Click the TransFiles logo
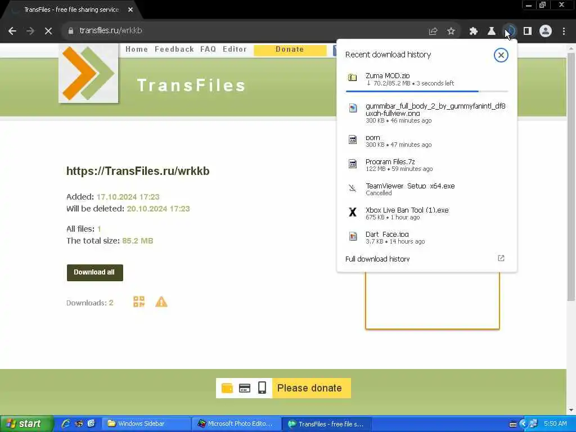The image size is (576, 432). 88,73
